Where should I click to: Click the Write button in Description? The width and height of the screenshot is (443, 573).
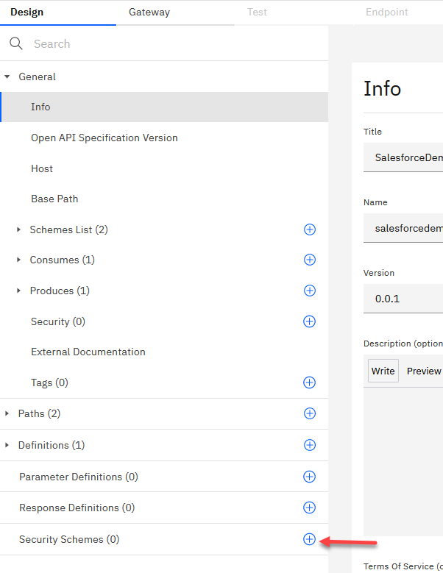[x=383, y=371]
